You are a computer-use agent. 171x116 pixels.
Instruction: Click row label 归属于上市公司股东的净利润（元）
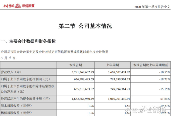click(x=25, y=79)
